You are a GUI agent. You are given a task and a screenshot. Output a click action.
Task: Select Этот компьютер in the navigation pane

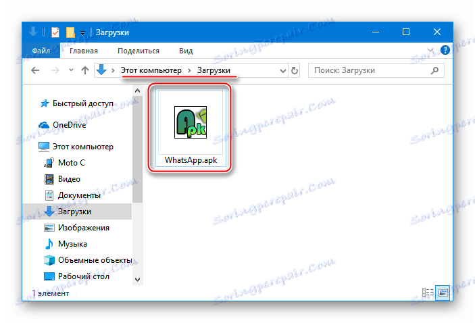click(82, 147)
